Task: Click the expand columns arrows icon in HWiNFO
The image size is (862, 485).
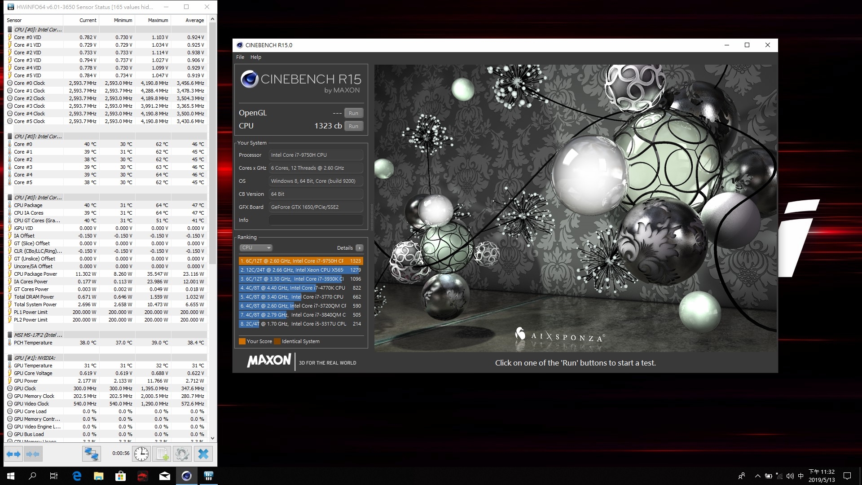Action: click(13, 454)
